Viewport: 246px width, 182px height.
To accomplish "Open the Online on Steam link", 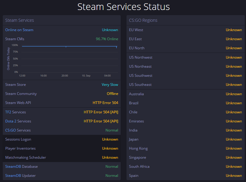I will (x=19, y=30).
